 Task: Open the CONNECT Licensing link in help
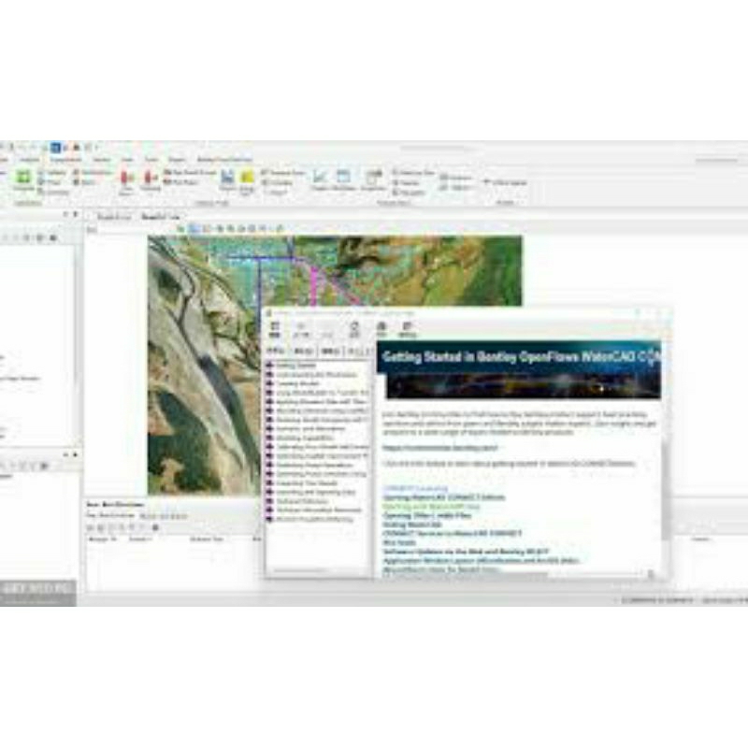click(x=415, y=488)
